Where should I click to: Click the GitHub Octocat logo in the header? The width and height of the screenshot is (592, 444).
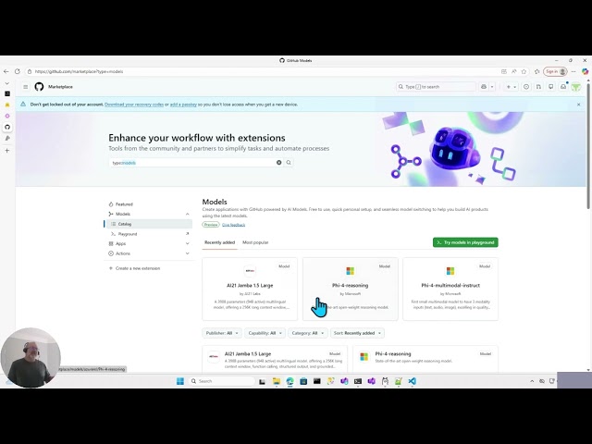pyautogui.click(x=39, y=87)
